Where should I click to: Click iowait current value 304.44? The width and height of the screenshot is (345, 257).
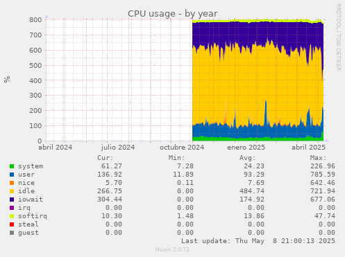tap(110, 200)
